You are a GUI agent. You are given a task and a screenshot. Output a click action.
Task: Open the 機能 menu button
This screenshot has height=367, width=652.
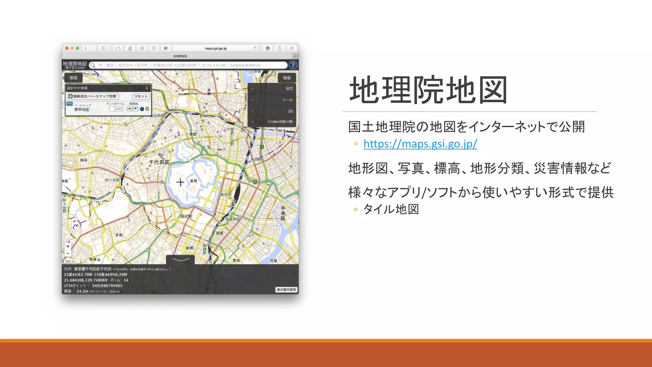(x=287, y=78)
